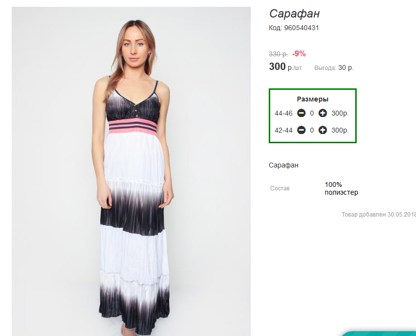Image resolution: width=416 pixels, height=336 pixels.
Task: Increase quantity for size 42-44
Action: [x=323, y=130]
